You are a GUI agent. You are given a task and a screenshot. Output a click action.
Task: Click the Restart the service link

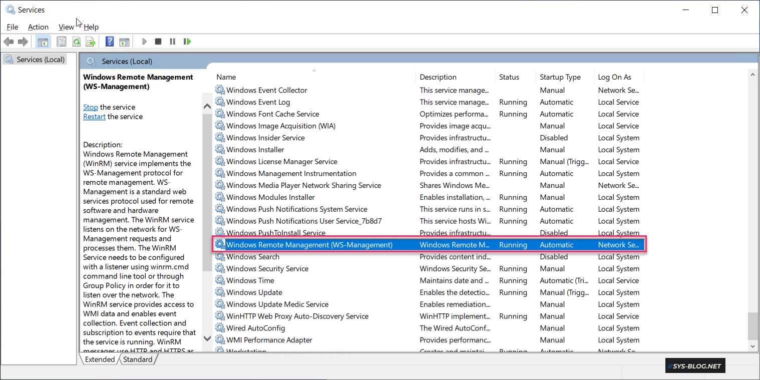[x=94, y=117]
